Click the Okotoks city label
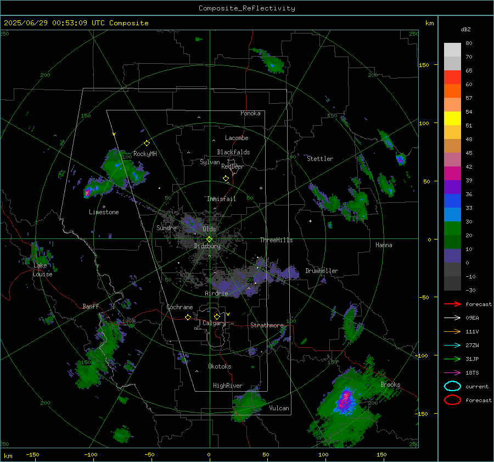Viewport: 494px width, 462px height. (220, 366)
